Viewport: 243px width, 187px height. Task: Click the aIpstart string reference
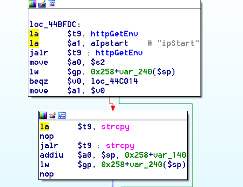click(x=109, y=43)
